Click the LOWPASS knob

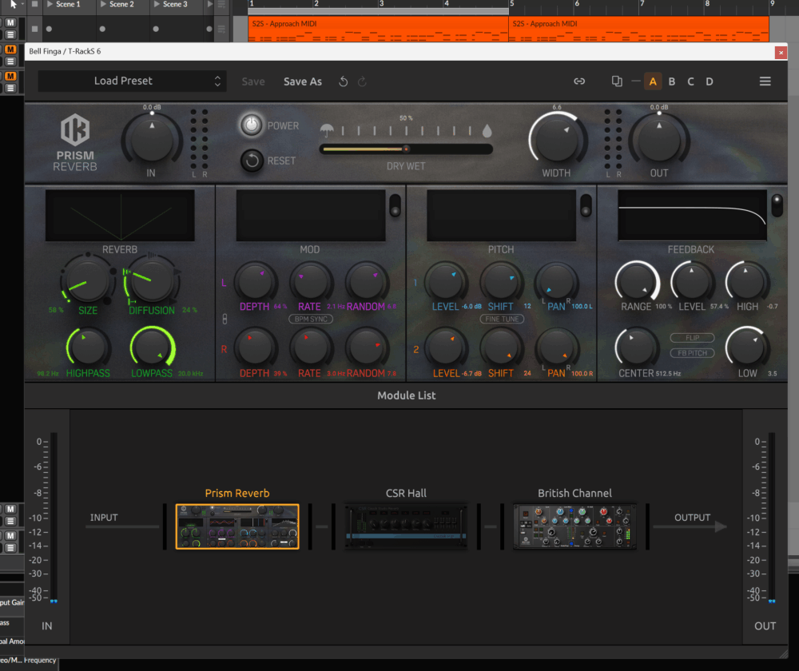[x=153, y=348]
